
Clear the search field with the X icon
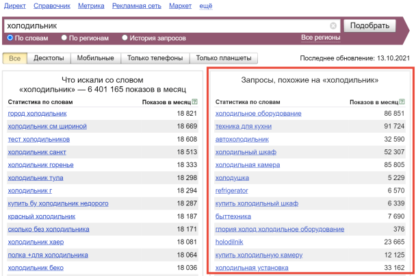tap(333, 26)
